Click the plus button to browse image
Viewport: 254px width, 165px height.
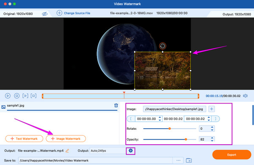pyautogui.click(x=212, y=109)
